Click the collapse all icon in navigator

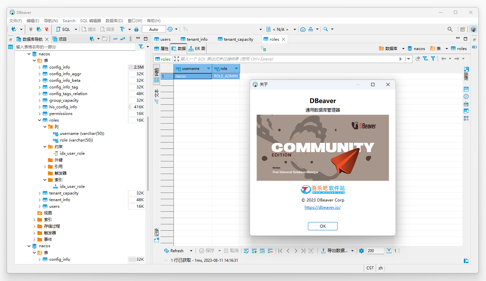click(x=115, y=39)
